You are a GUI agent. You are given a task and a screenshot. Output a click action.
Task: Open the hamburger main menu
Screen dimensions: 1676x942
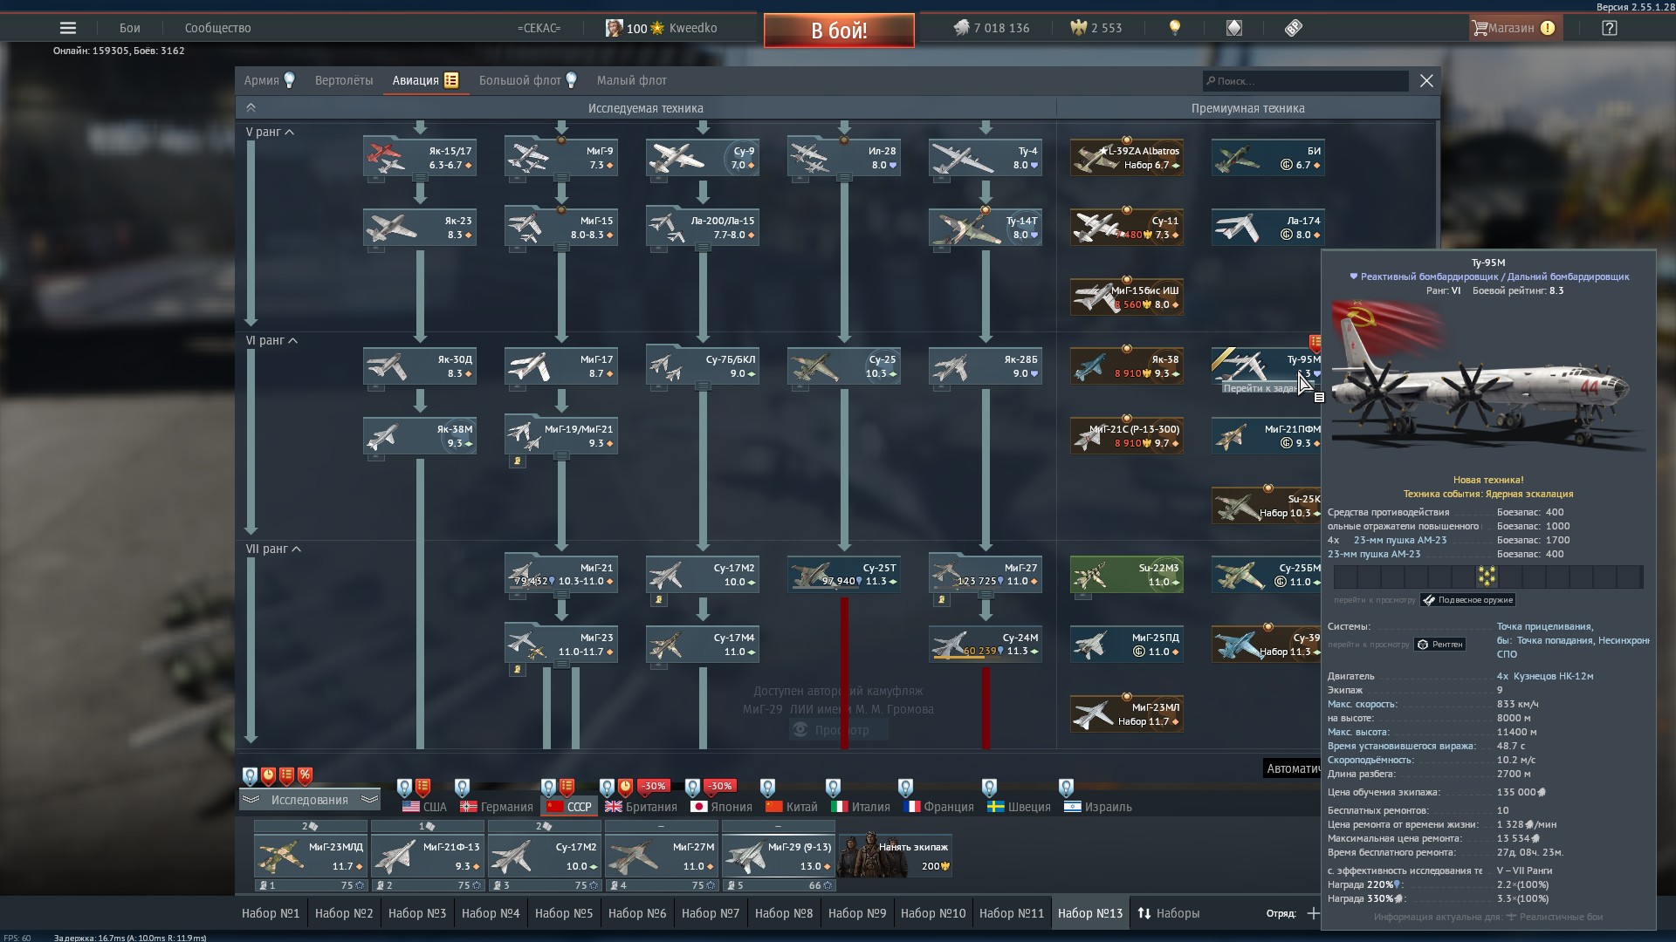tap(67, 28)
